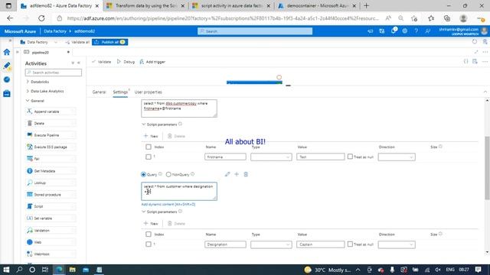
Task: Expand the Databricks activities group
Action: 38,82
